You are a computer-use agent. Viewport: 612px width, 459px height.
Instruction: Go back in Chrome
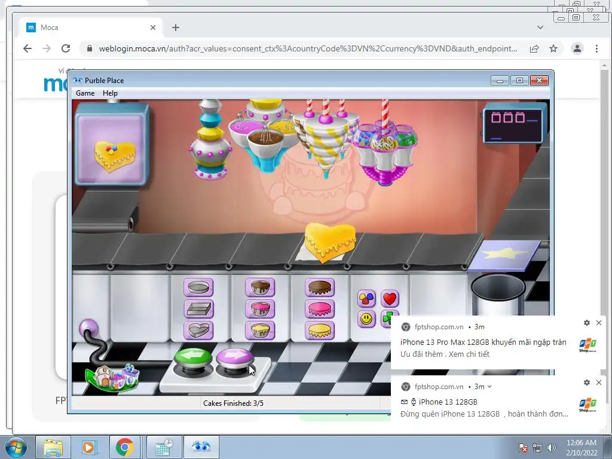(27, 48)
